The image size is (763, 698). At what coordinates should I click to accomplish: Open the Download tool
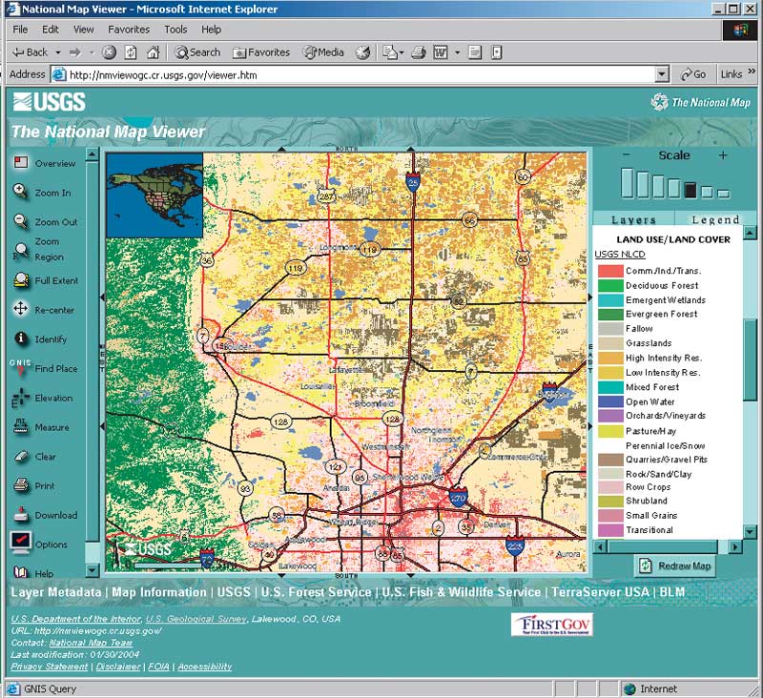click(45, 515)
